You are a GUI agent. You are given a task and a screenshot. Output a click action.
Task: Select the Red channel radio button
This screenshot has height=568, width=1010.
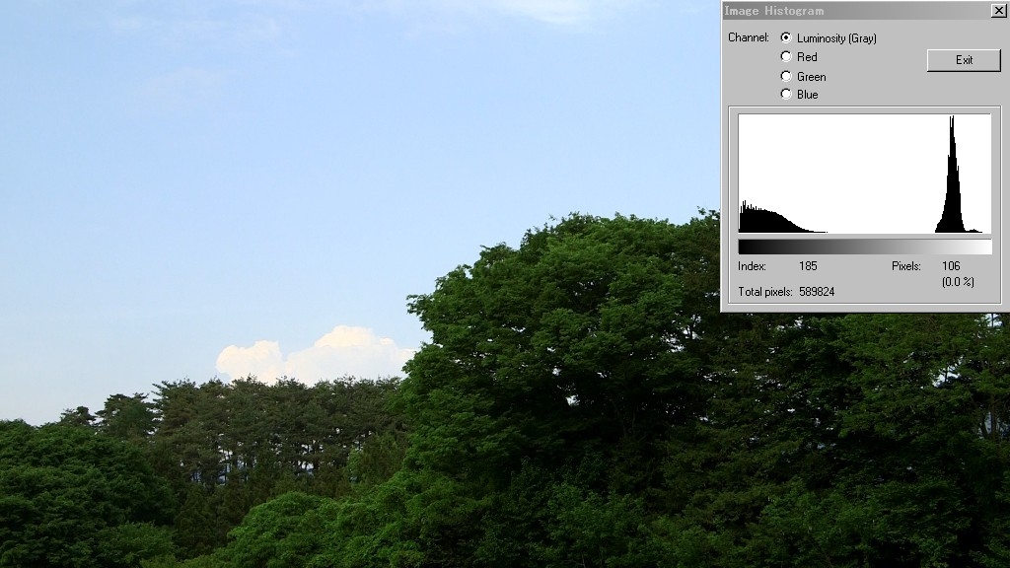click(786, 56)
